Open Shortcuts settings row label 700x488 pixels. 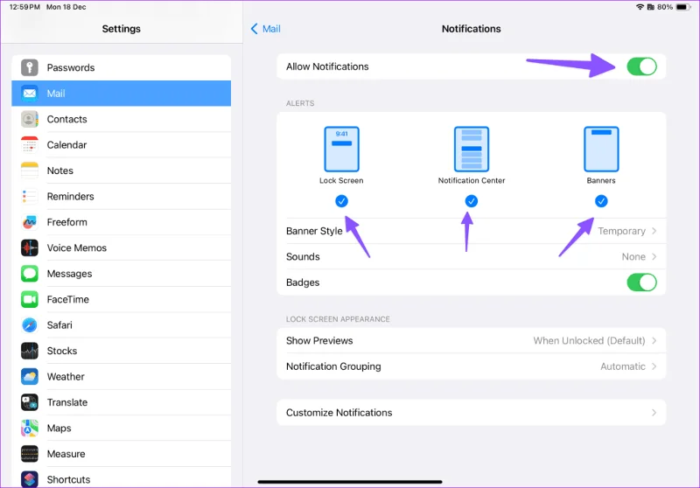[x=69, y=479]
